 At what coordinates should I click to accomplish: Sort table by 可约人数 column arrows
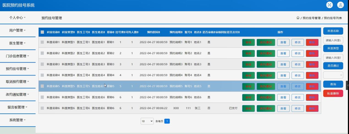(138, 32)
